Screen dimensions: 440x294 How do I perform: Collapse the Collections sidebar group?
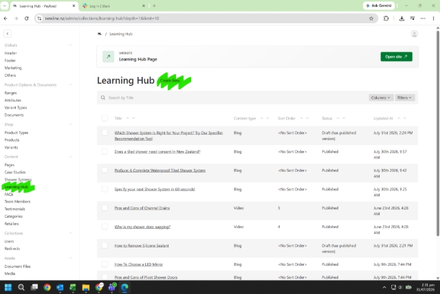[x=70, y=233]
